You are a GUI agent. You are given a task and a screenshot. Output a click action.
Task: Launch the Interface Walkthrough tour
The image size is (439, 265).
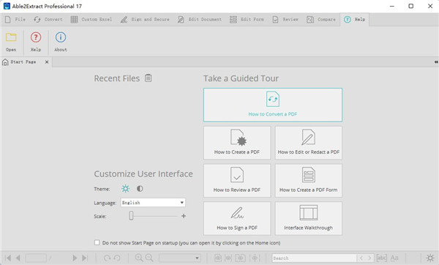(x=309, y=218)
